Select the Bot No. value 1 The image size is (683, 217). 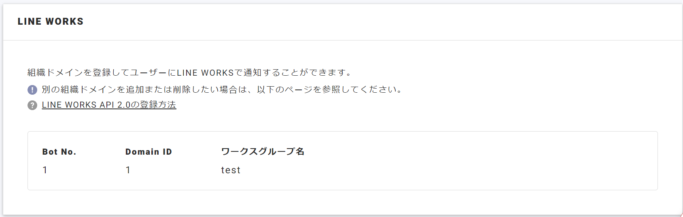point(45,170)
